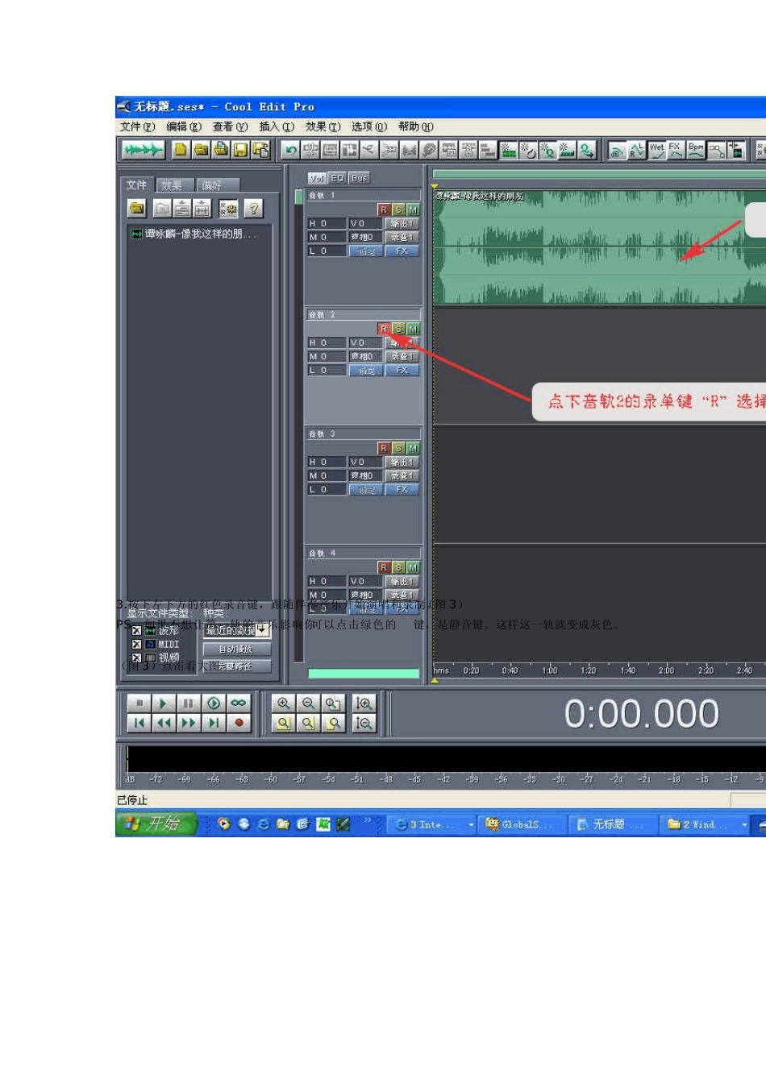The width and height of the screenshot is (766, 1083).
Task: Uncheck the MIDI file type checkbox
Action: point(136,645)
